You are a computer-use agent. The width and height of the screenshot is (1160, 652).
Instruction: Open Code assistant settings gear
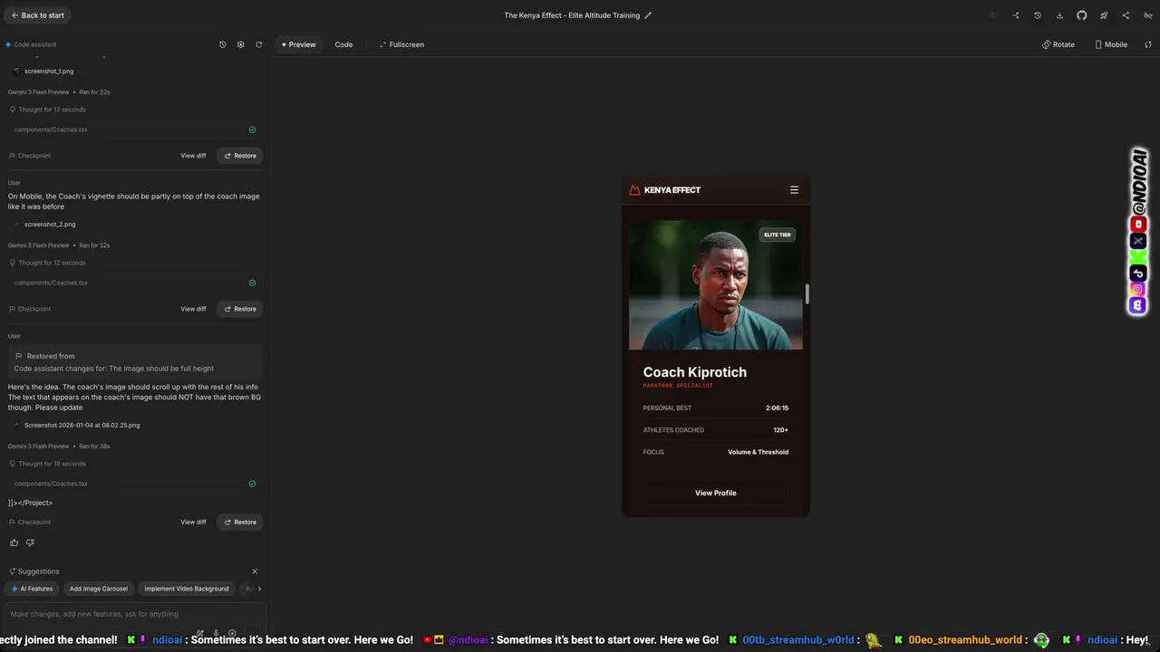(x=240, y=44)
